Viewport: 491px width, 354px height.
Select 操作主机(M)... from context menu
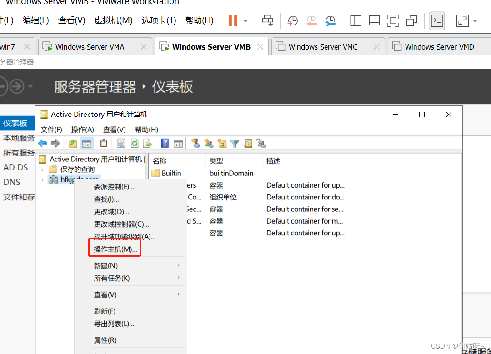pos(115,249)
